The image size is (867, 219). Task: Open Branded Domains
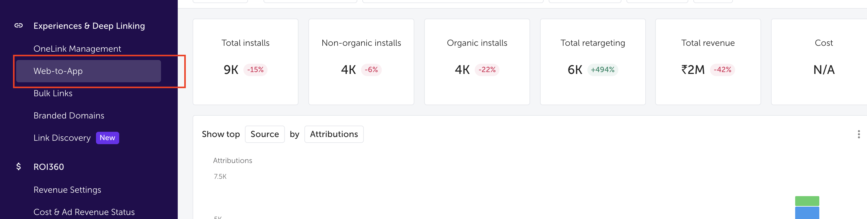(x=69, y=115)
